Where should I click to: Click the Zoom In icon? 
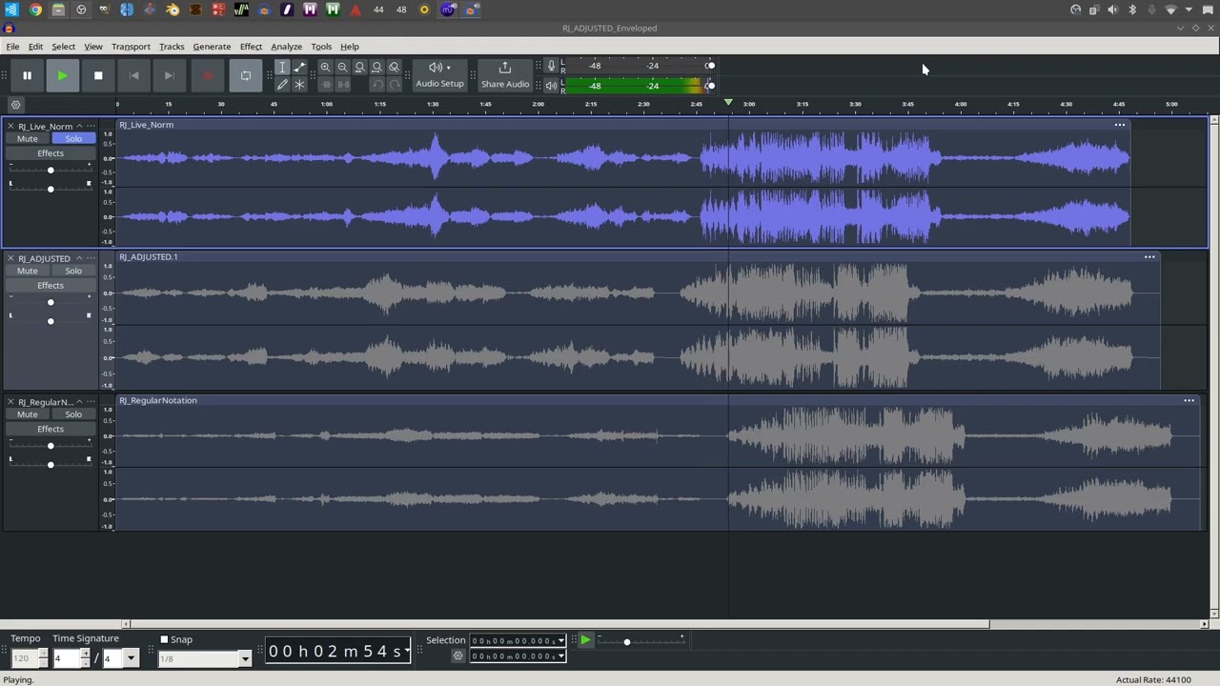pos(325,68)
